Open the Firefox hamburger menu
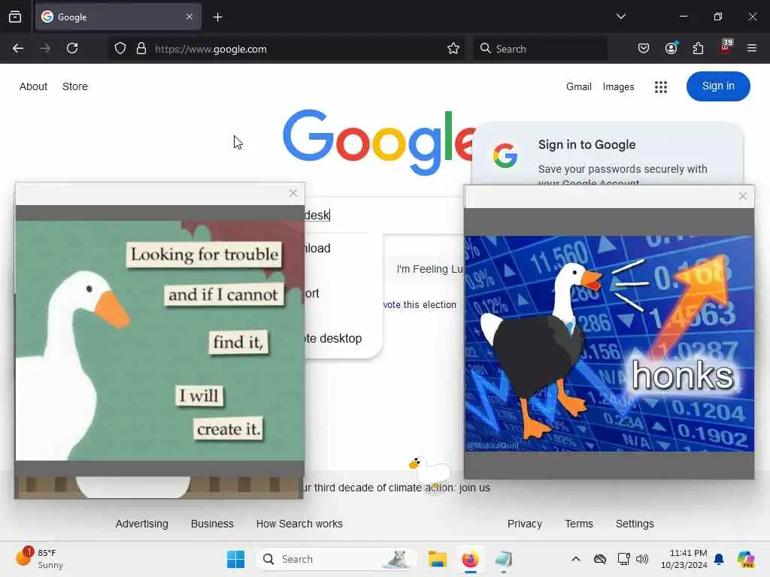 click(751, 48)
